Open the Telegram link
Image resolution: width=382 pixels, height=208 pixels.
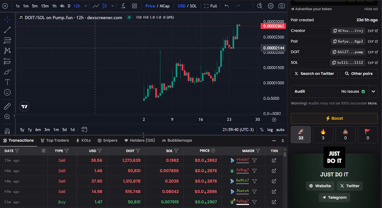[x=334, y=198]
